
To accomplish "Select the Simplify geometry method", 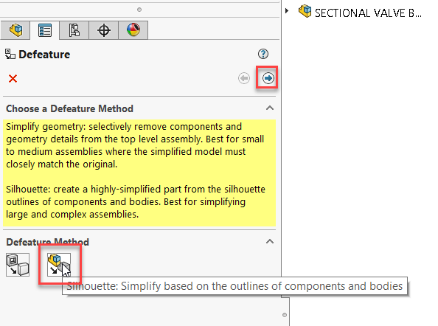I will [x=18, y=265].
